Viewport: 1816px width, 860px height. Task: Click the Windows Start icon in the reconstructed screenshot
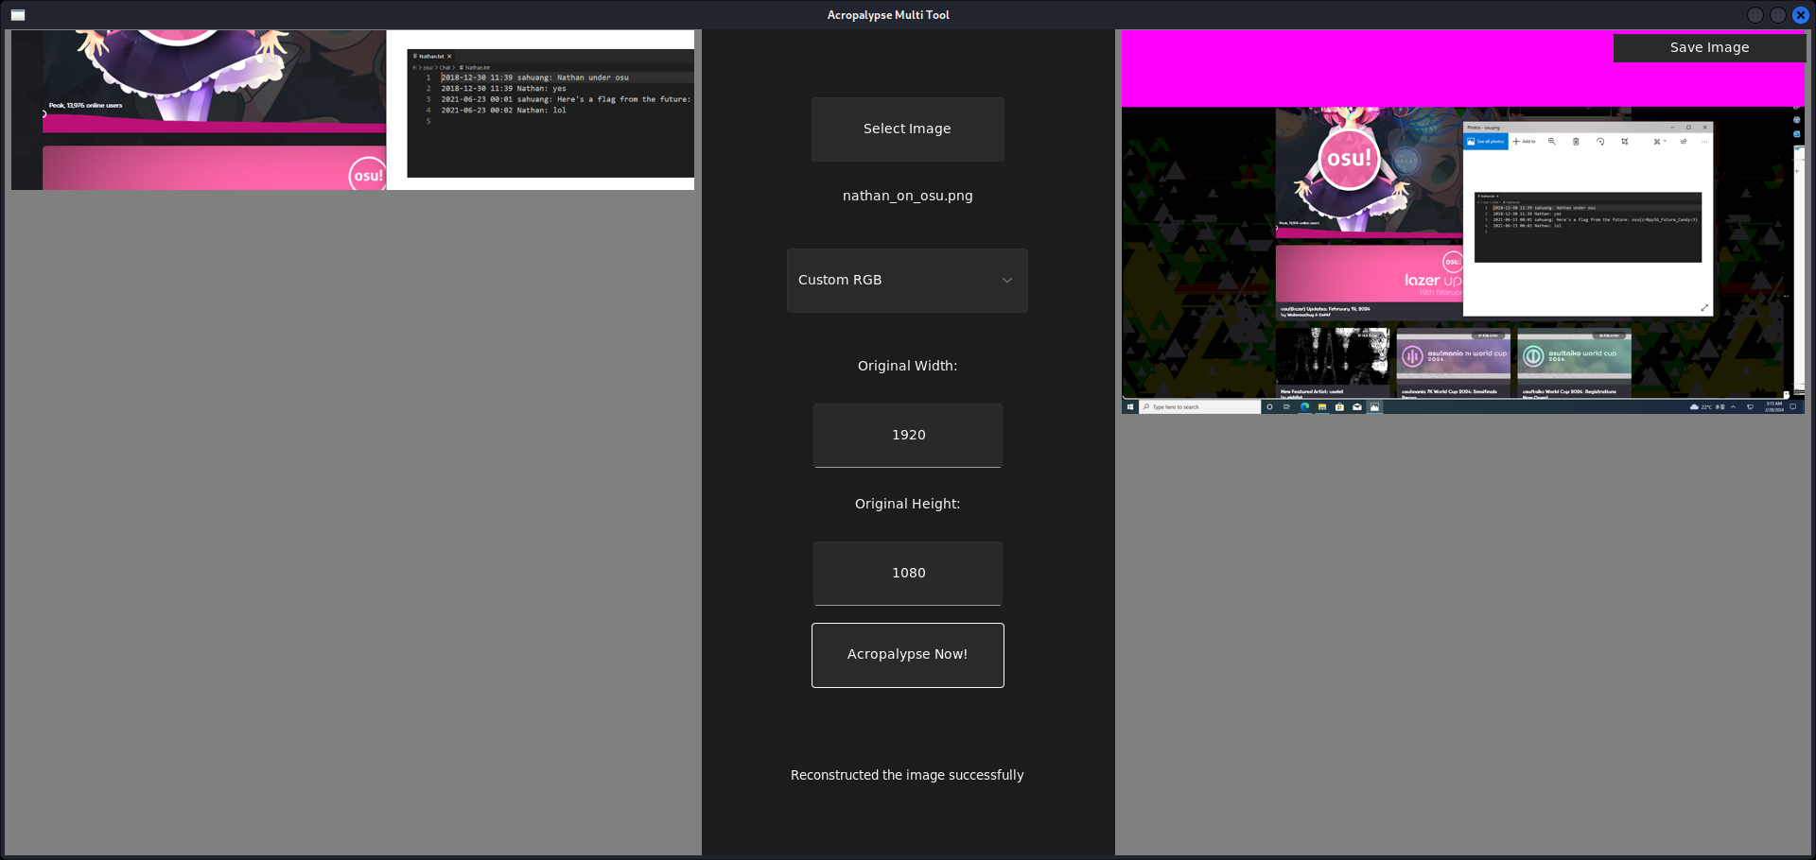point(1130,407)
